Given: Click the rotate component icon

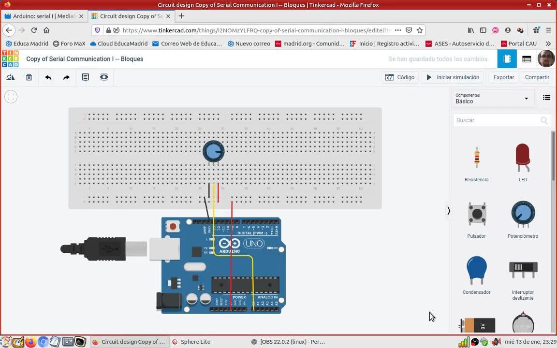Looking at the screenshot, I should point(10,77).
